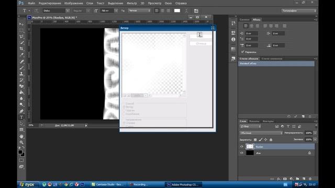Lock transparent pixels icon
This screenshot has width=335, height=188.
pos(255,139)
